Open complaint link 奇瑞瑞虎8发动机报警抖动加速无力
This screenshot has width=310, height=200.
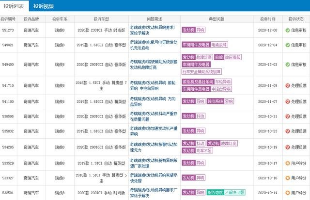pyautogui.click(x=154, y=147)
